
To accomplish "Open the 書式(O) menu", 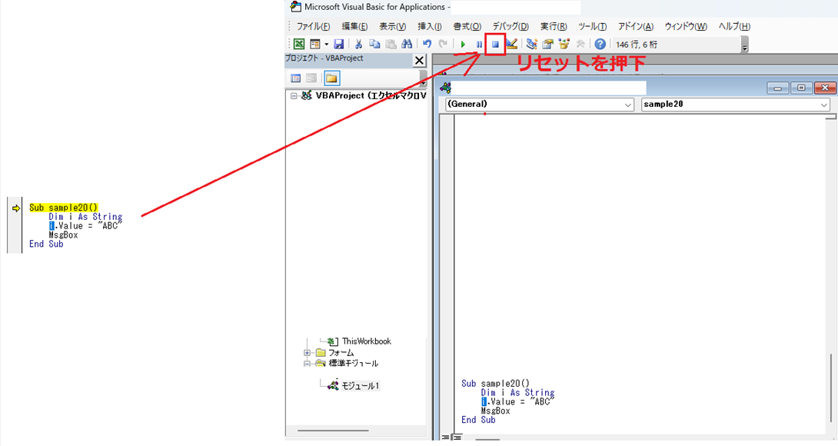I will click(x=467, y=26).
